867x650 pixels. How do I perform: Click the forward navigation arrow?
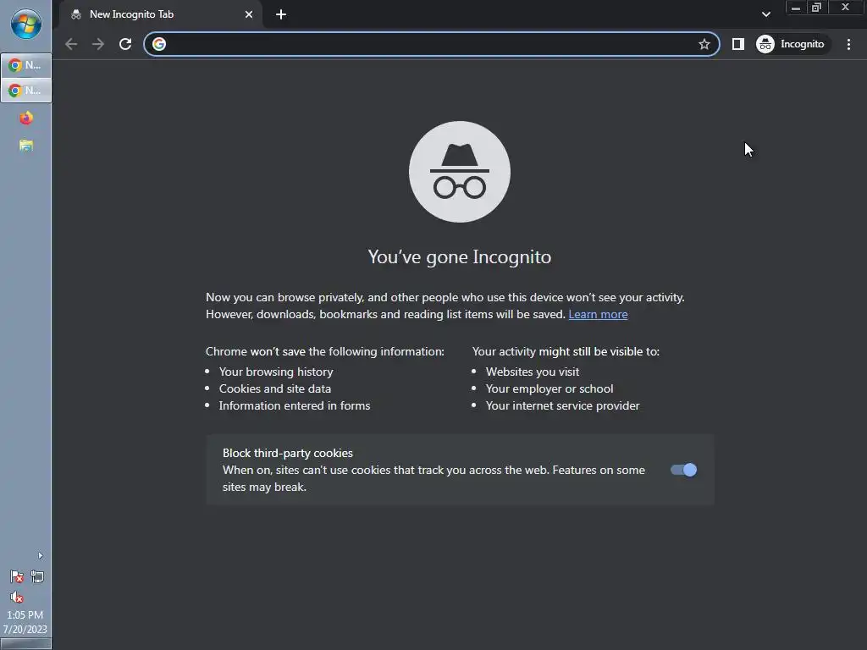point(98,44)
